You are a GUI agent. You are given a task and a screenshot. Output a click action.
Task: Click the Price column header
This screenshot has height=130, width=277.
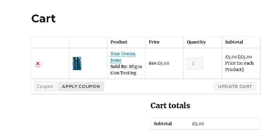pos(154,42)
